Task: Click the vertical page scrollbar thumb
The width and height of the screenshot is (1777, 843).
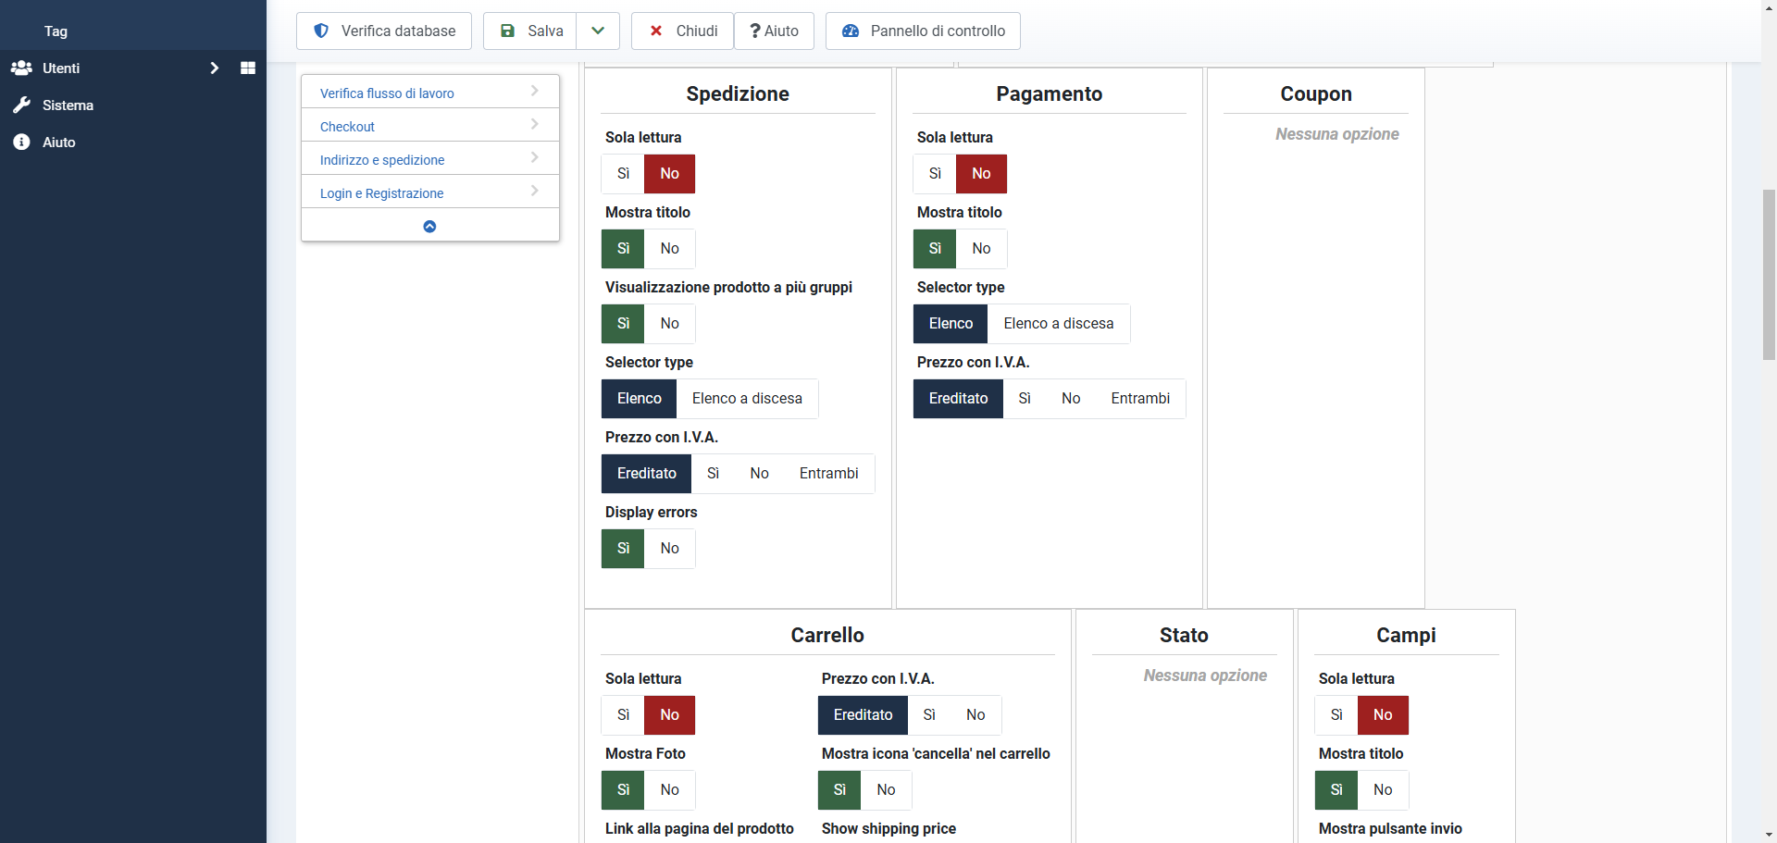Action: click(1769, 274)
